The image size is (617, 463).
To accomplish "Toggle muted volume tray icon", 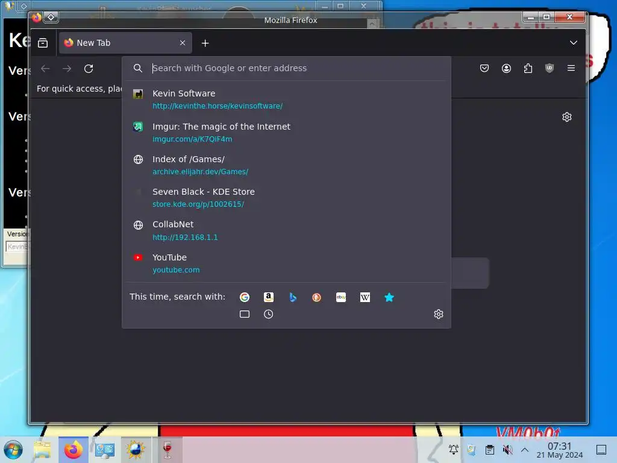I will tap(507, 449).
